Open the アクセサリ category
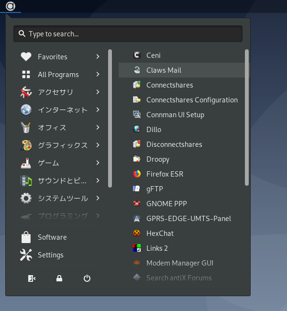The height and width of the screenshot is (311, 287). point(60,92)
